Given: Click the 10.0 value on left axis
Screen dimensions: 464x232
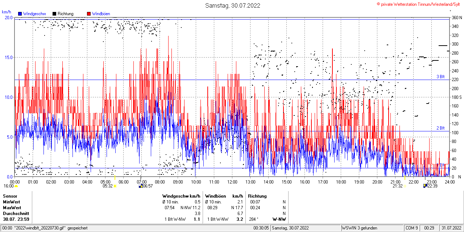Looking at the screenshot, I should 8,97.
